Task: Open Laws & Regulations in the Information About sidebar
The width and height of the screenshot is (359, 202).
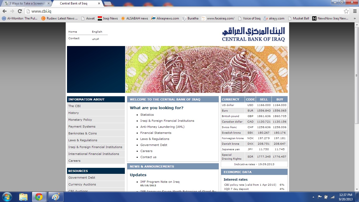Action: [x=96, y=140]
